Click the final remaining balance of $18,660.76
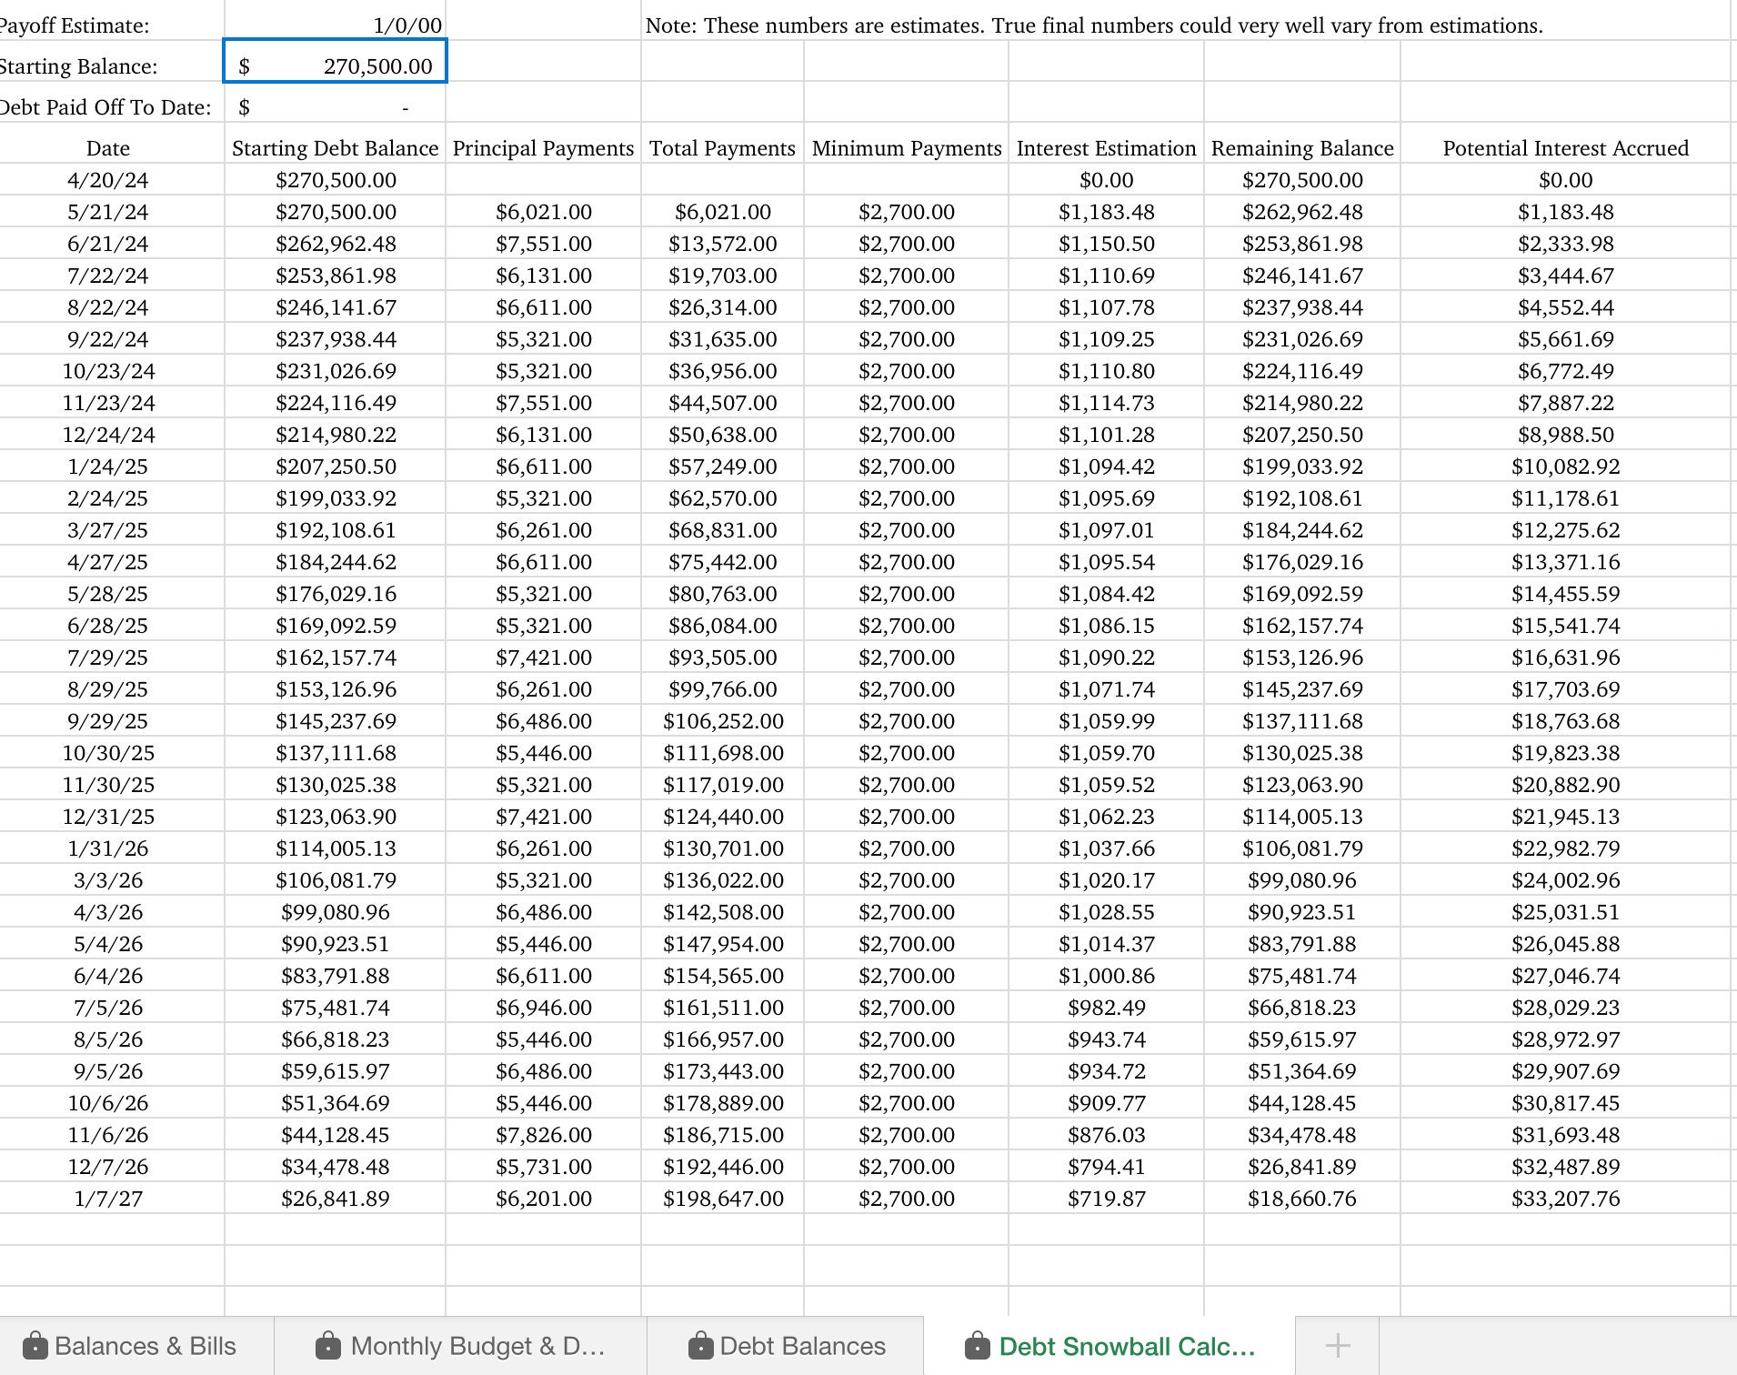 1302,1198
